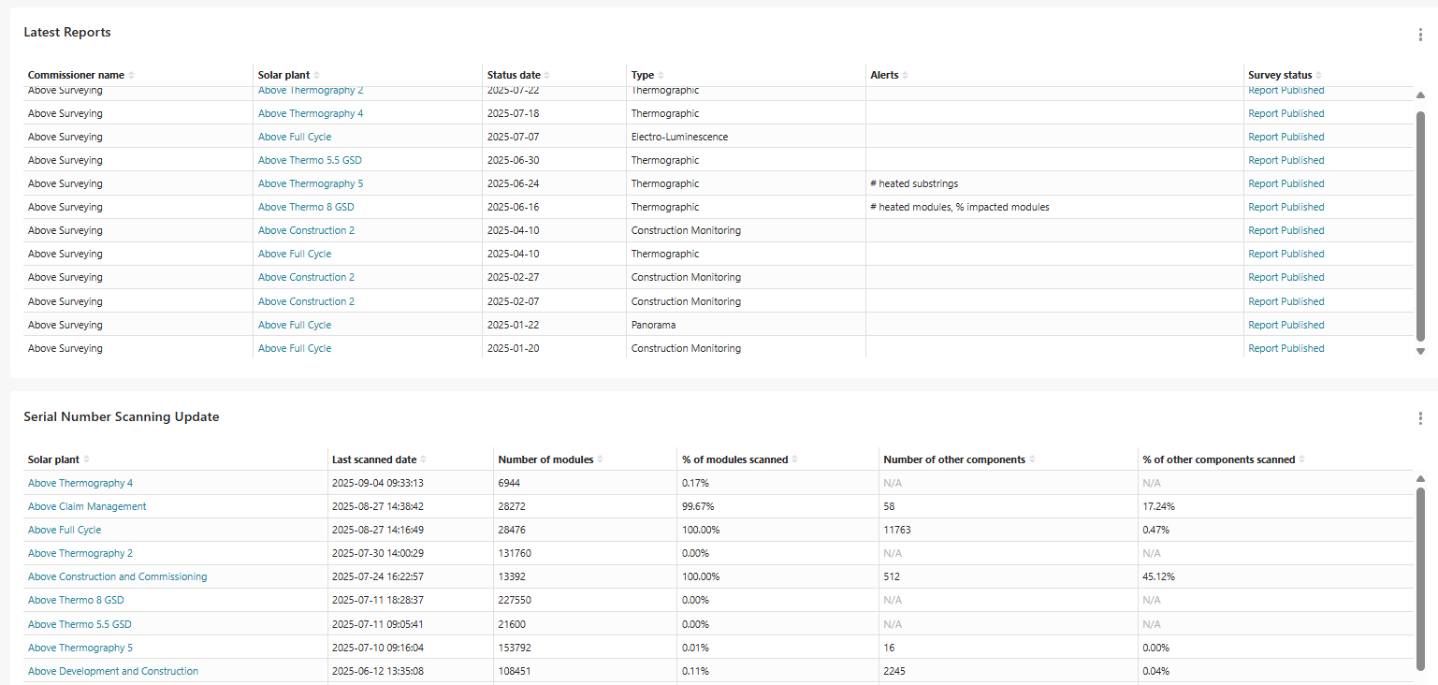Open Above Claim Management plant link
Image resolution: width=1438 pixels, height=685 pixels.
click(x=87, y=506)
